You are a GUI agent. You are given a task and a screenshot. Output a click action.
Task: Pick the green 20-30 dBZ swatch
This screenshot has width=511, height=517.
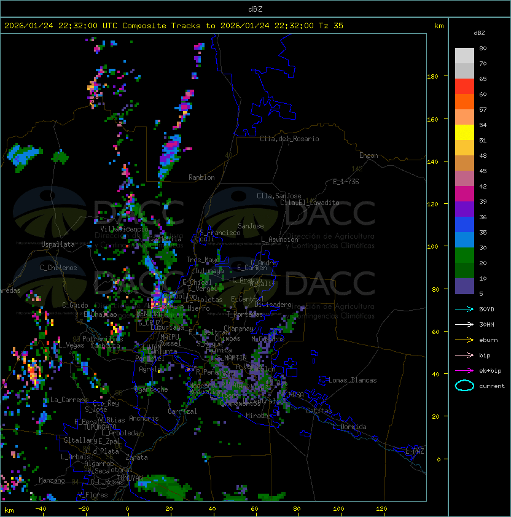(464, 255)
